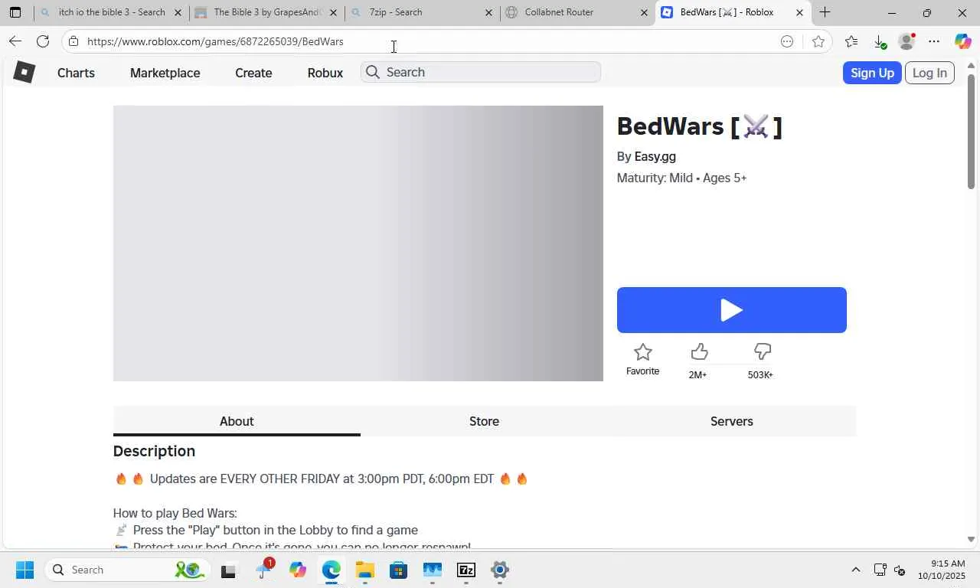
Task: Open the Windows Start menu
Action: pyautogui.click(x=24, y=570)
